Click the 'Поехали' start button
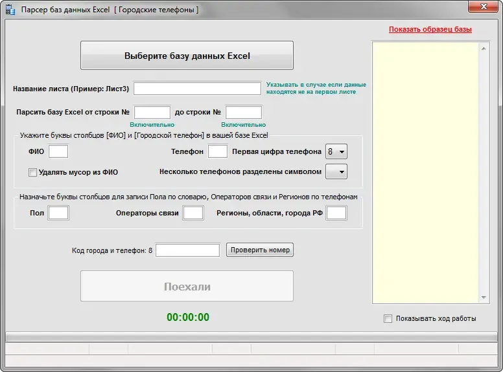Screen dimensions: 503x372 point(187,286)
